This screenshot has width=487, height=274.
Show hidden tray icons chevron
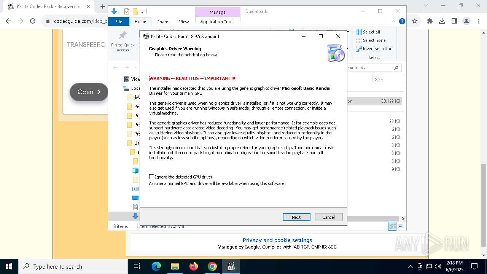click(410, 266)
